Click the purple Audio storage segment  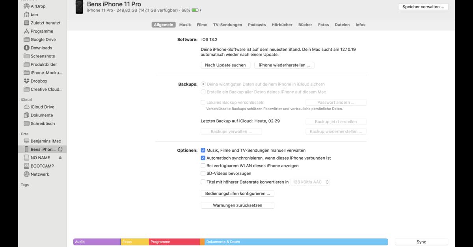click(97, 242)
